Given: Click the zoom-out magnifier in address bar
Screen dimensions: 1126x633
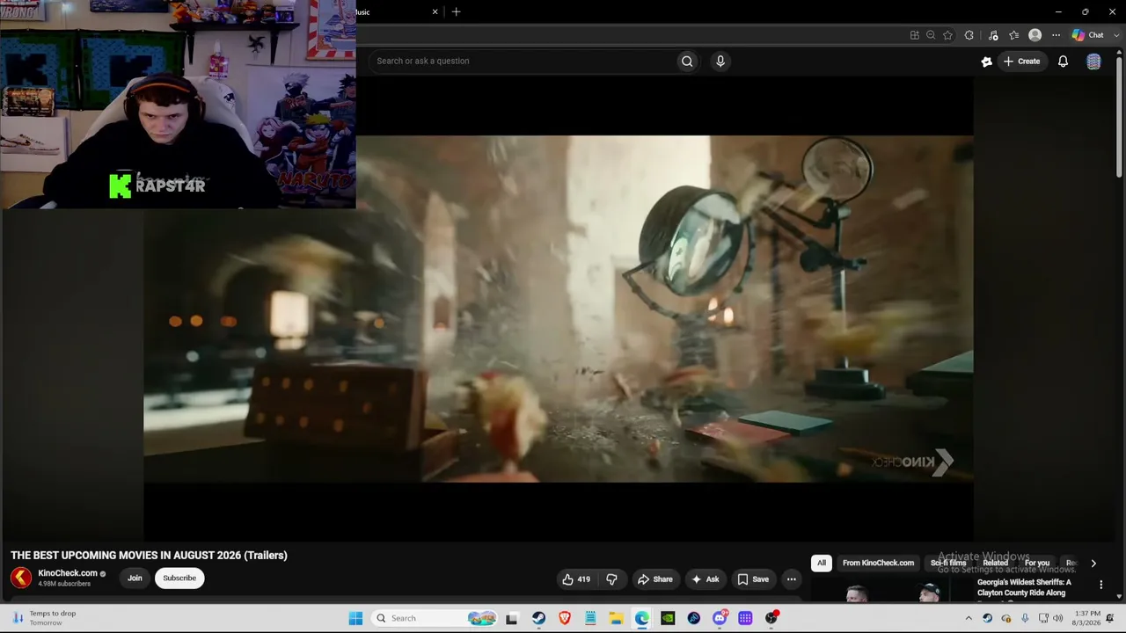Looking at the screenshot, I should 931,35.
